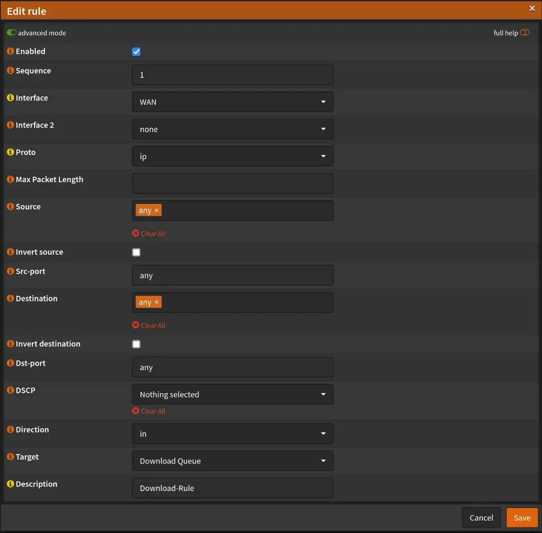Check the Invert destination checkbox

point(136,344)
